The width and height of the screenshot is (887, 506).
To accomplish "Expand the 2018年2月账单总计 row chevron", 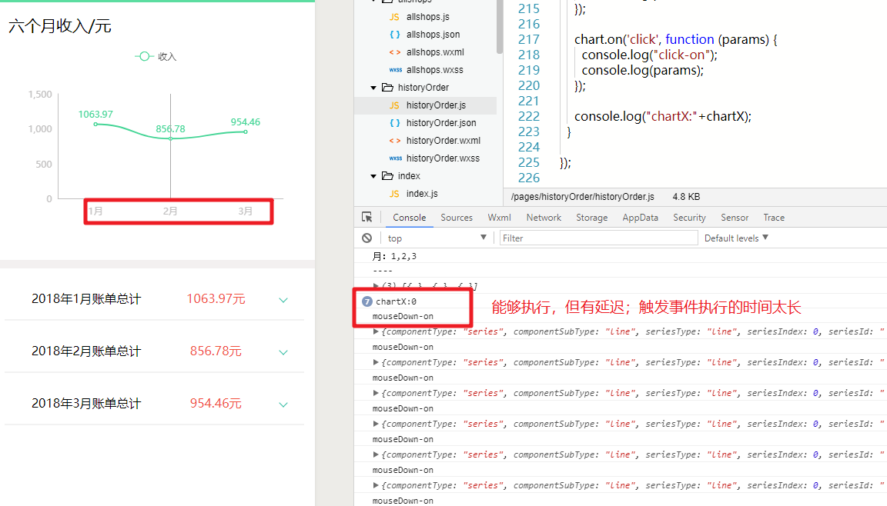I will pos(283,352).
